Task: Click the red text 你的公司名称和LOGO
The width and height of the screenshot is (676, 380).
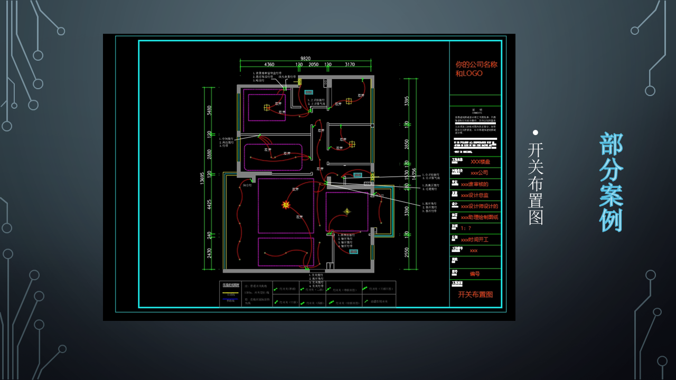Action: coord(476,69)
